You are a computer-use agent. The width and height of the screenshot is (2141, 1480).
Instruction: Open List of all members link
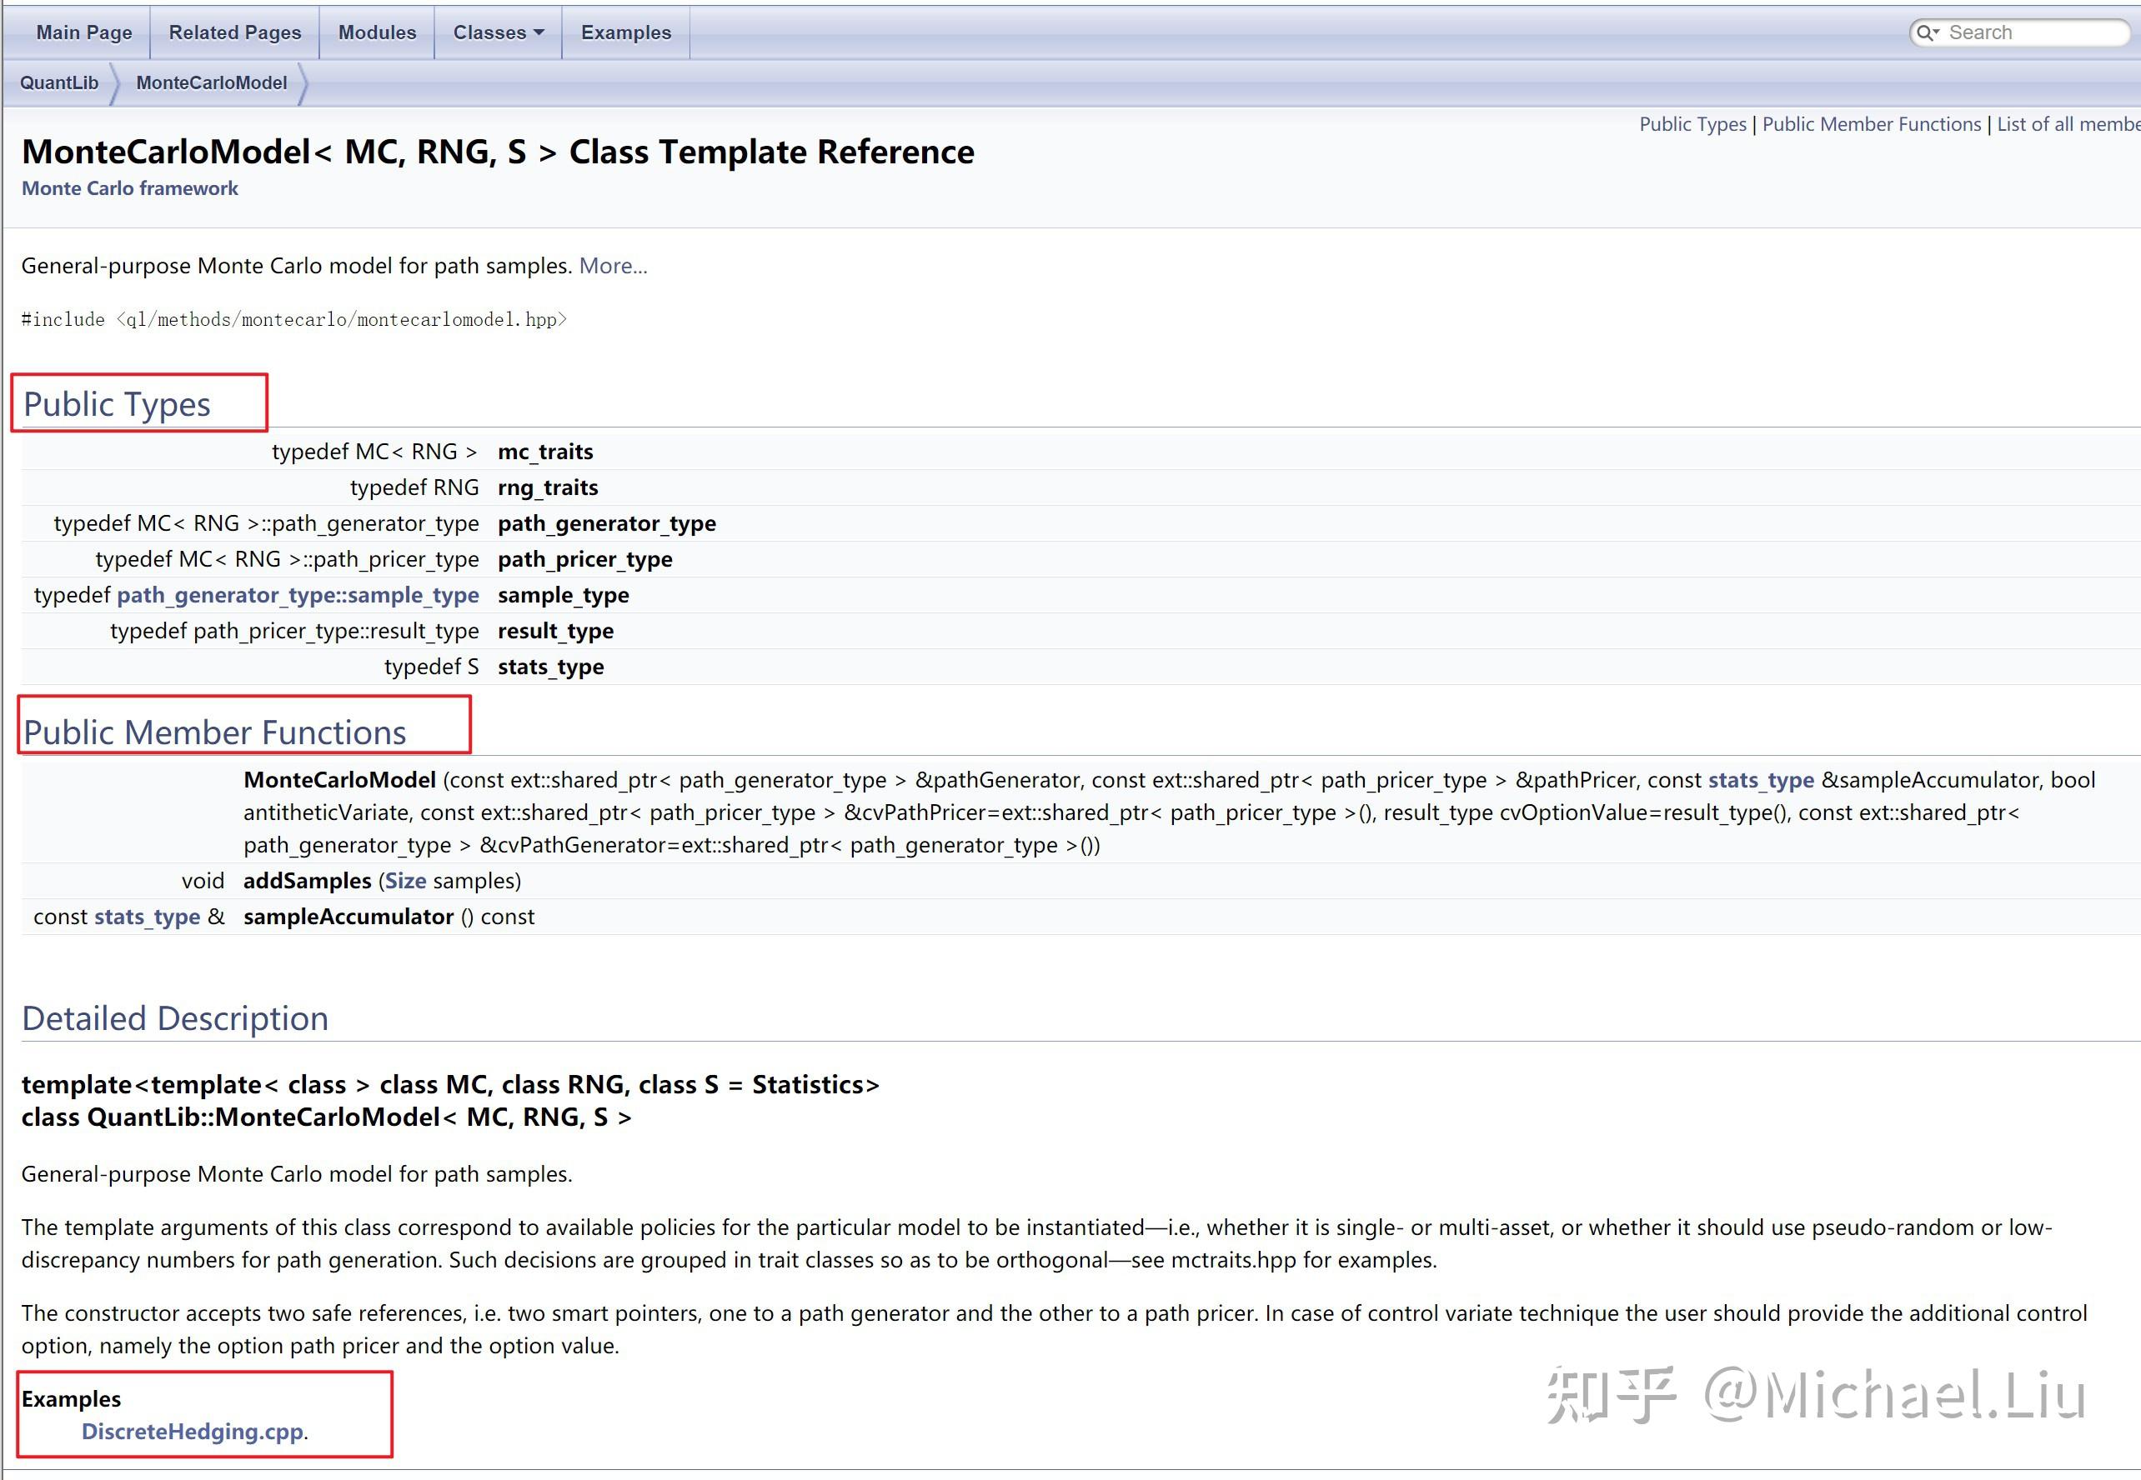pyautogui.click(x=2067, y=124)
